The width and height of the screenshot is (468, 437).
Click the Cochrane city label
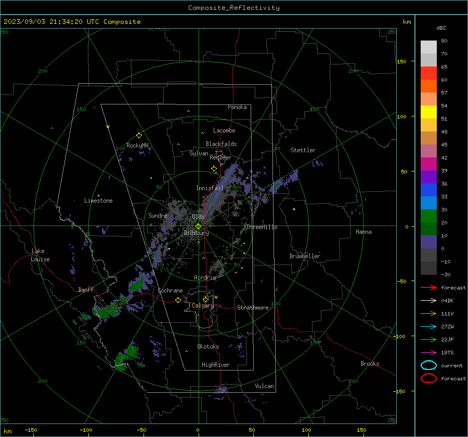[x=170, y=290]
